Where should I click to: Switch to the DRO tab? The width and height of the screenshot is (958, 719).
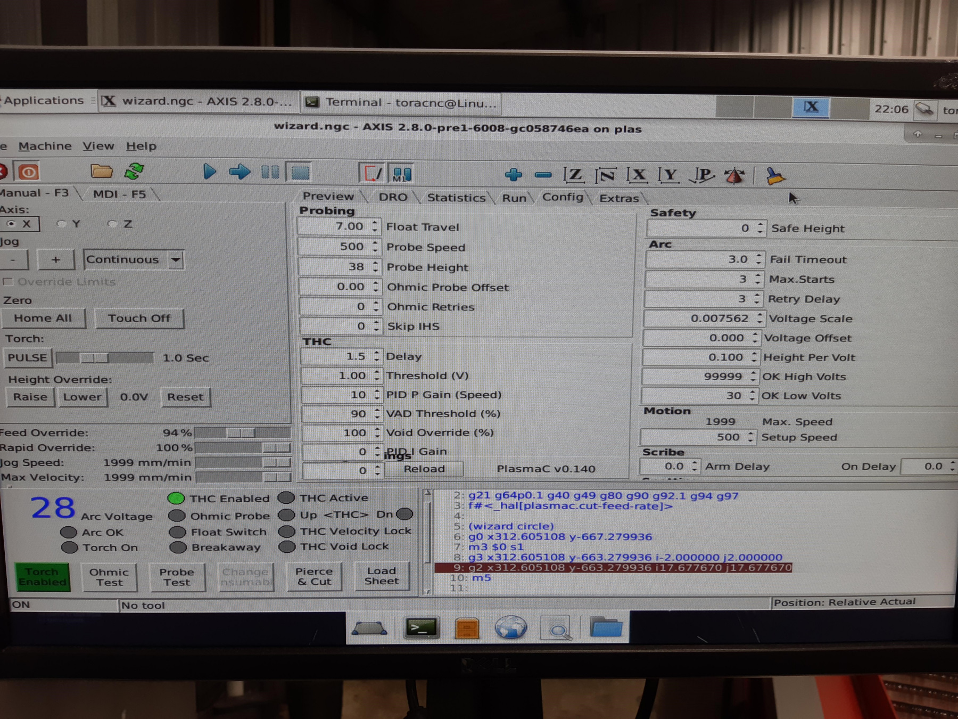point(393,197)
